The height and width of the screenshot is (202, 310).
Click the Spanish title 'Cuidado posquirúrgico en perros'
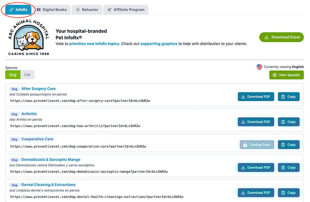click(41, 94)
